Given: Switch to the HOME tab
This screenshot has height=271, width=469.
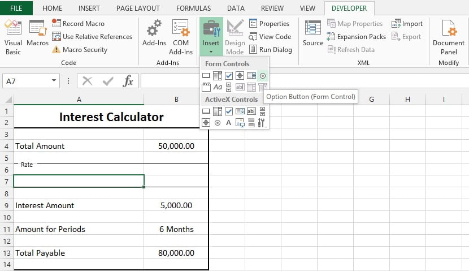Looking at the screenshot, I should click(x=52, y=8).
